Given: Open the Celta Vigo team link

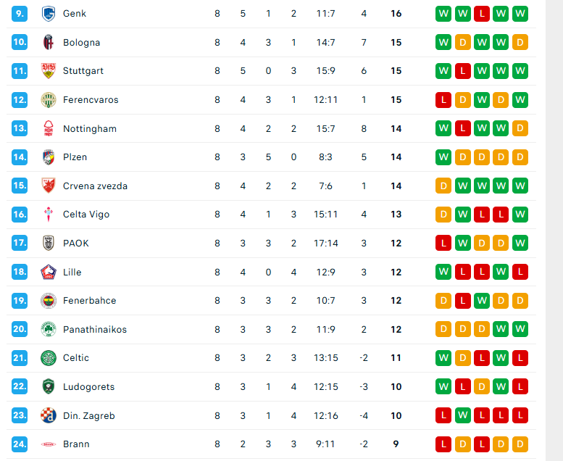Looking at the screenshot, I should point(86,215).
